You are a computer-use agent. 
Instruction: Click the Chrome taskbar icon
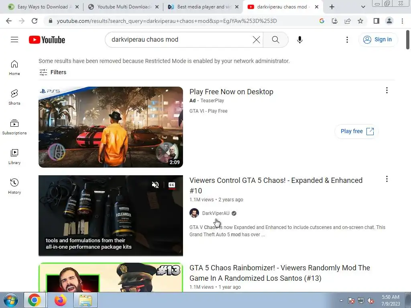pos(35,300)
